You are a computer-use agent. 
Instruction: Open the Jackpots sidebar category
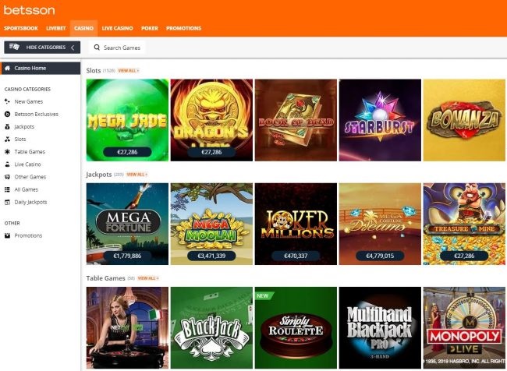[x=24, y=127]
